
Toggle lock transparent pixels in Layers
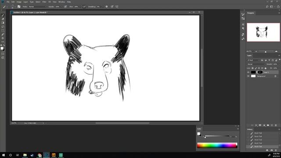coord(252,68)
